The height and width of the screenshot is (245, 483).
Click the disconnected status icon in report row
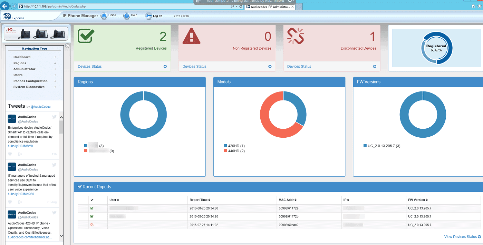(x=92, y=225)
